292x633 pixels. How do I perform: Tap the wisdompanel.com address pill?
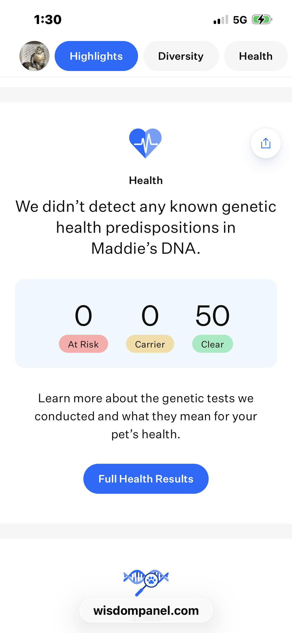coord(146,610)
